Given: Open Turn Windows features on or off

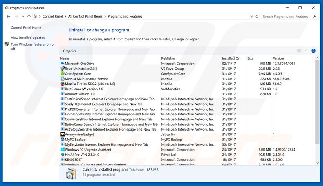Looking at the screenshot, I should [x=33, y=46].
